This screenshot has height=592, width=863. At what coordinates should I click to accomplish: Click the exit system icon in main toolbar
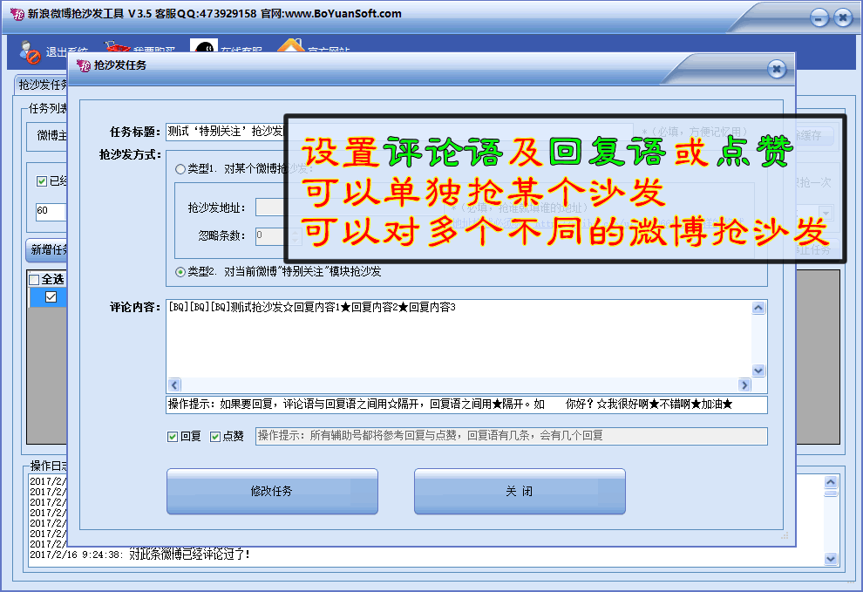30,51
